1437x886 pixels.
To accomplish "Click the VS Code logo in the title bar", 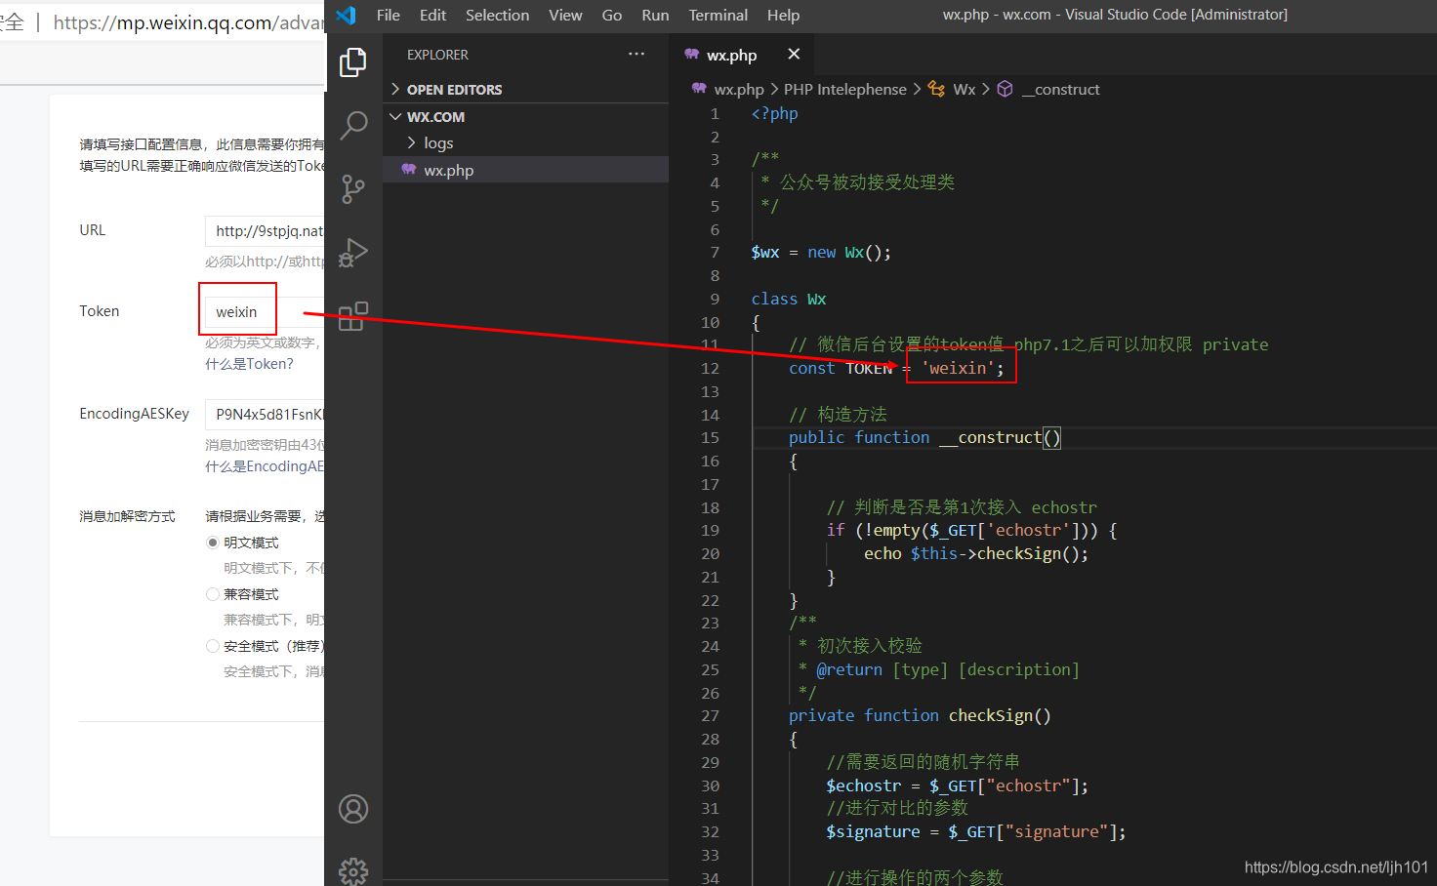I will coord(346,15).
